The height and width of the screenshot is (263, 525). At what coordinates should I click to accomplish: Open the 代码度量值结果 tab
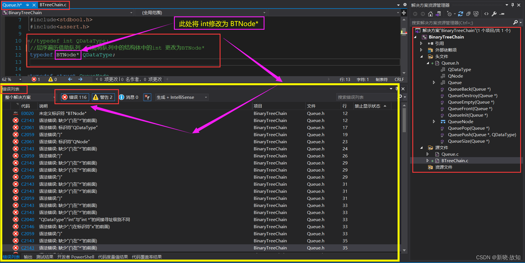[113, 257]
